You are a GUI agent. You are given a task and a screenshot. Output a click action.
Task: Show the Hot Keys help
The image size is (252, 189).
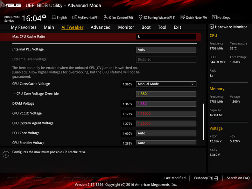[x=221, y=17]
